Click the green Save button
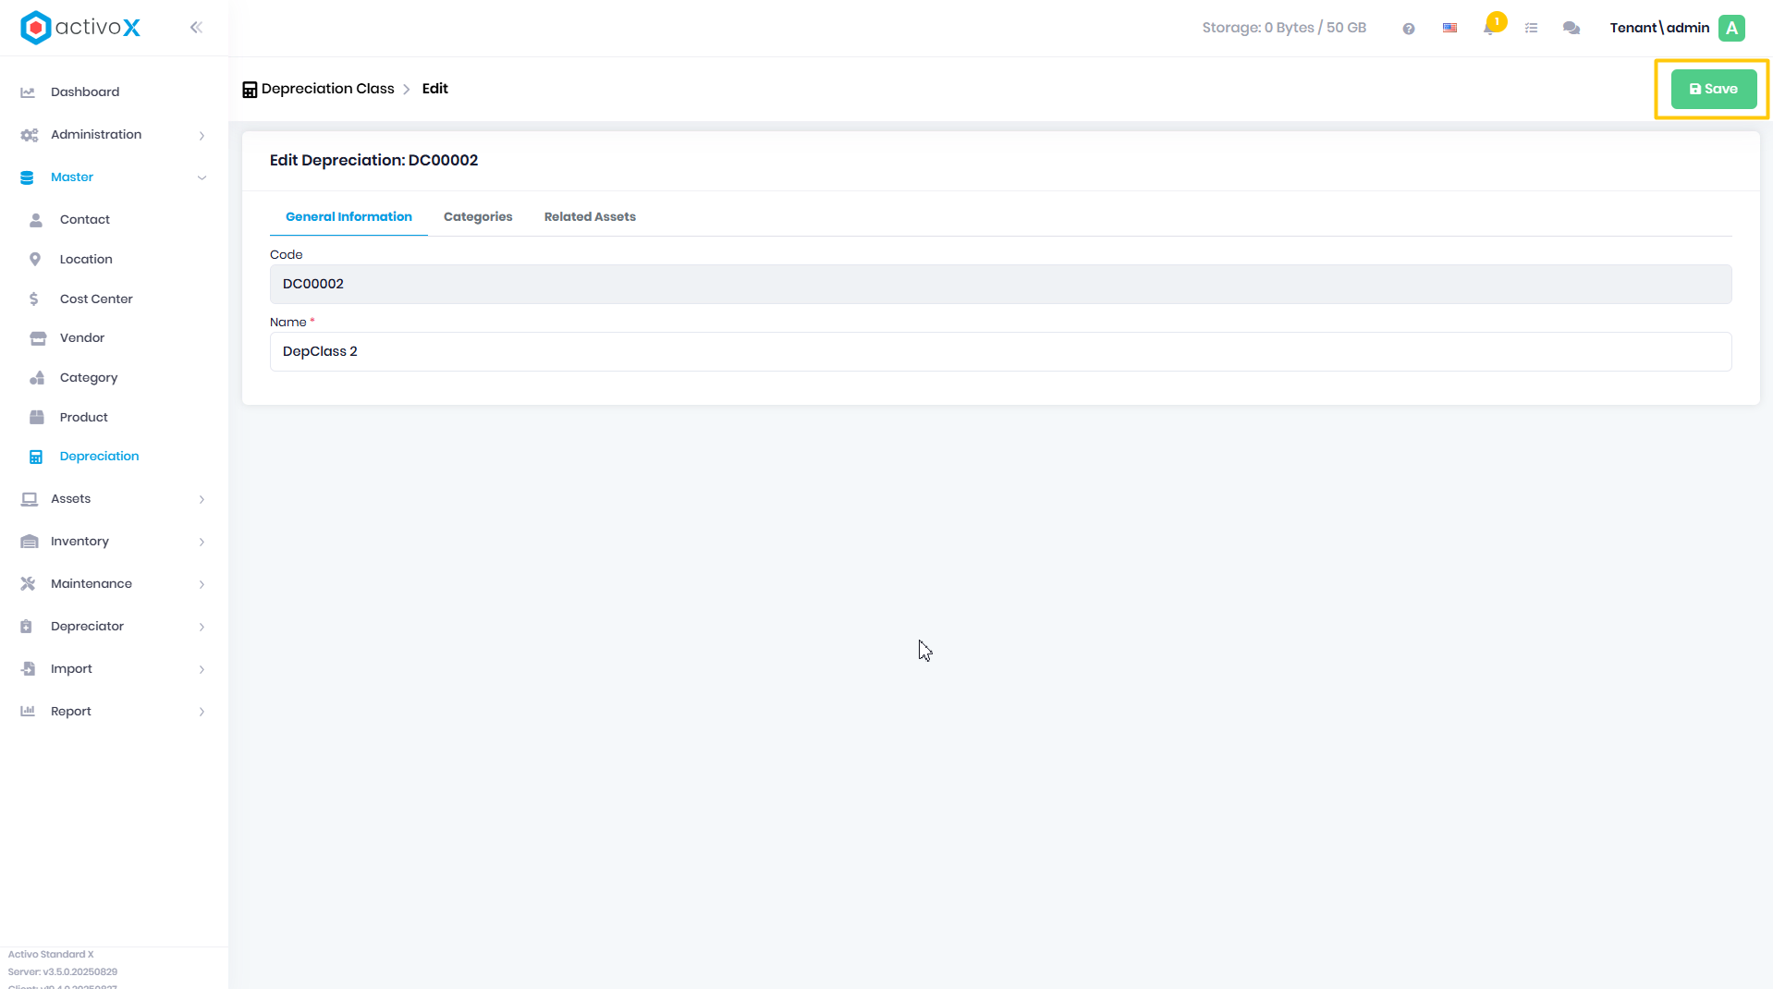Screen dimensions: 1773x989 point(1713,90)
